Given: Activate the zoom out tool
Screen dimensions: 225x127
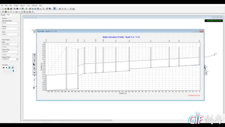Looking at the screenshot, I should (68, 9).
